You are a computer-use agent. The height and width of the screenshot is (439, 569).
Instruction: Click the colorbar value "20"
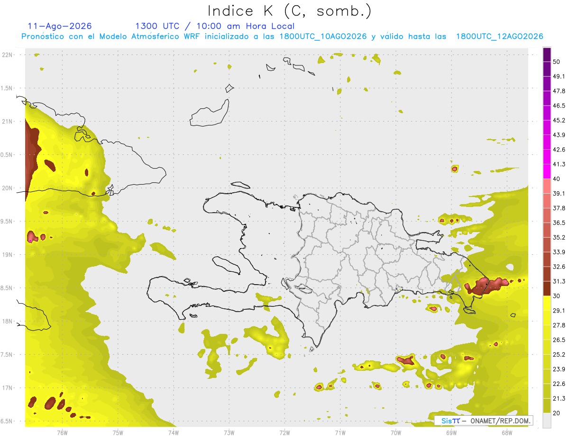[x=558, y=413]
